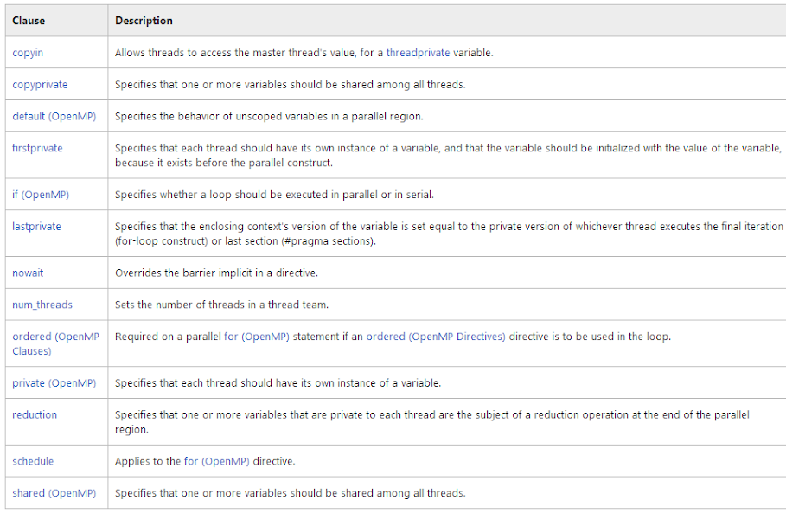Select text '(for-loop construct) or last section (#pragma sections).'

coord(245,240)
